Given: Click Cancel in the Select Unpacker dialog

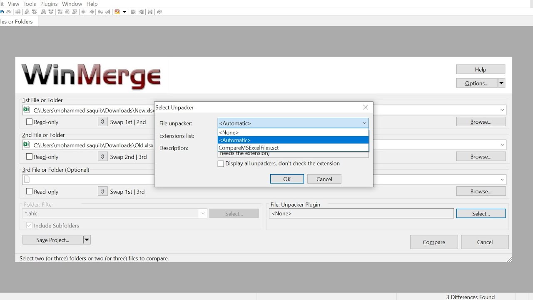Looking at the screenshot, I should (324, 179).
